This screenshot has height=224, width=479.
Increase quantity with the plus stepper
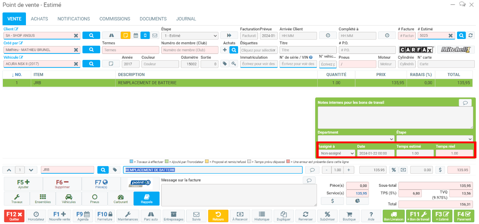point(348,170)
